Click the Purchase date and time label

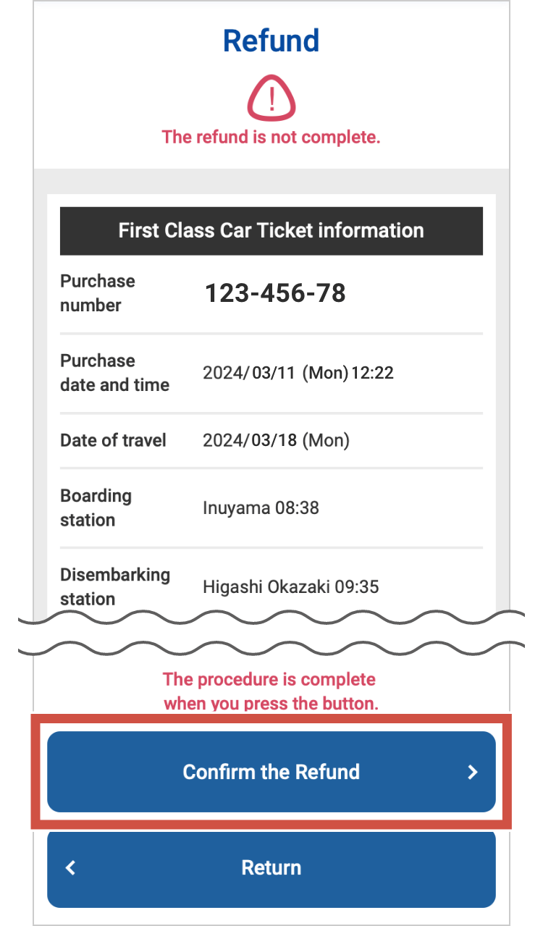click(114, 373)
